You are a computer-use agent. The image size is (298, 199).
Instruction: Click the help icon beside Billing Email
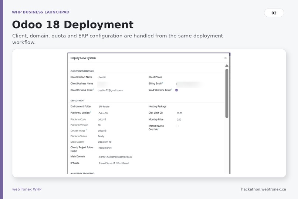point(163,83)
